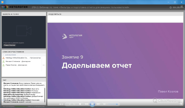Select participant Павел Козлов in list
The image size is (185, 108).
coord(16,65)
